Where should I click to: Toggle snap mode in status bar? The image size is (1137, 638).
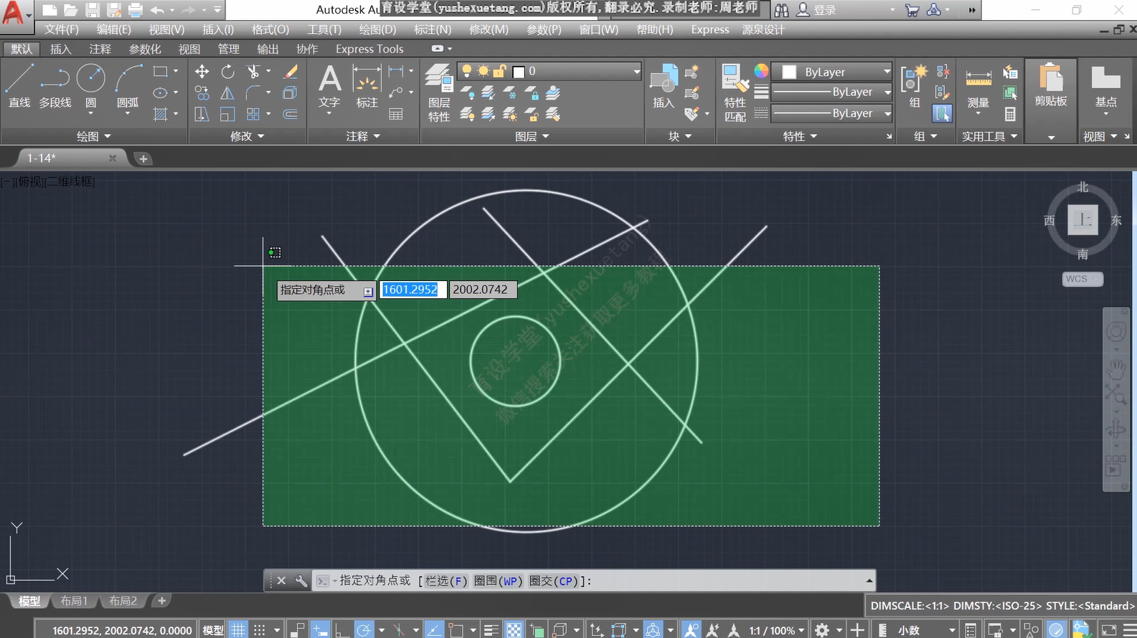coord(259,629)
